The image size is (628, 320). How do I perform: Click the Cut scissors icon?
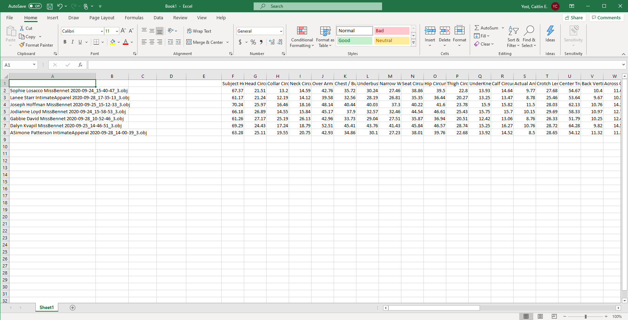pos(22,28)
